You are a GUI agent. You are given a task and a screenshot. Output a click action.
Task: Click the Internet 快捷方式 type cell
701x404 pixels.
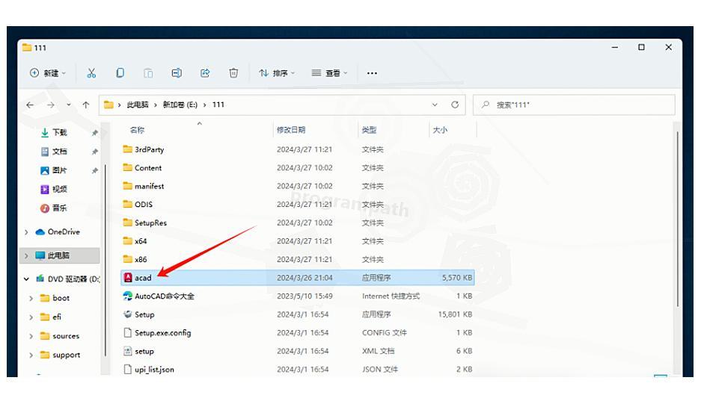pos(391,296)
